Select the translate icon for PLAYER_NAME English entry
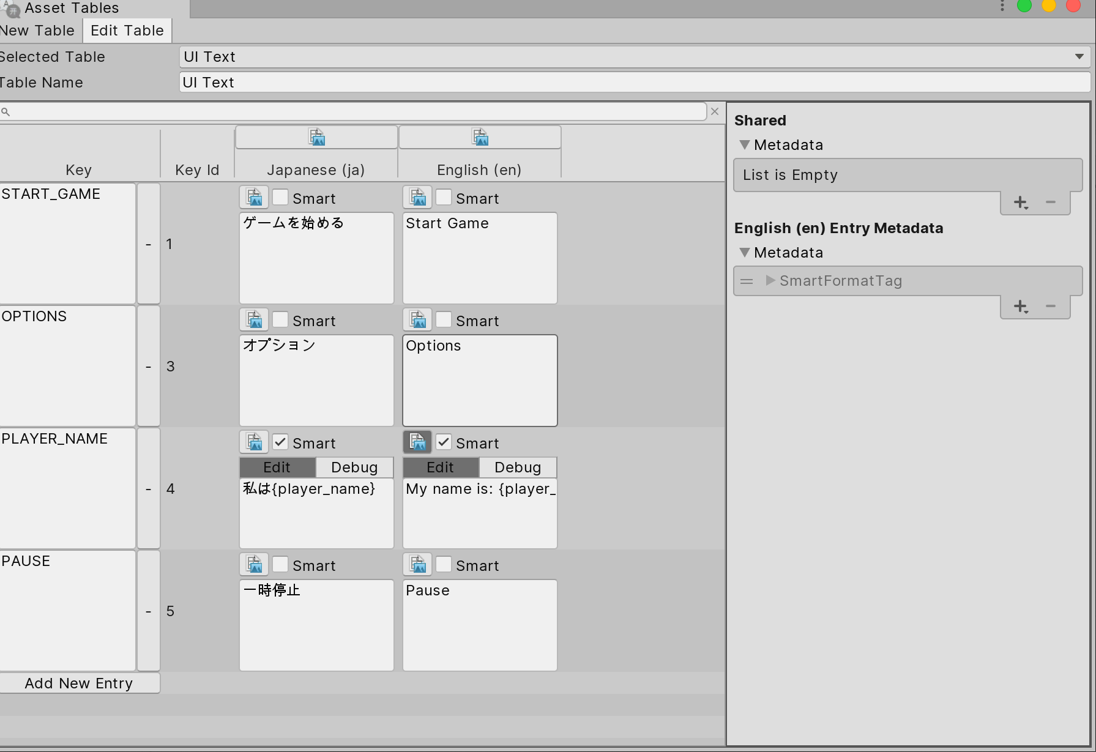The height and width of the screenshot is (752, 1096). click(417, 442)
